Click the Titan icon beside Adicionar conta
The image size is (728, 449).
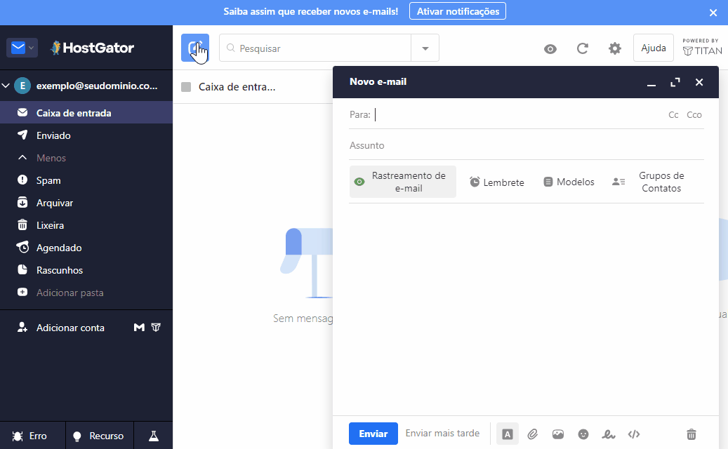click(156, 328)
